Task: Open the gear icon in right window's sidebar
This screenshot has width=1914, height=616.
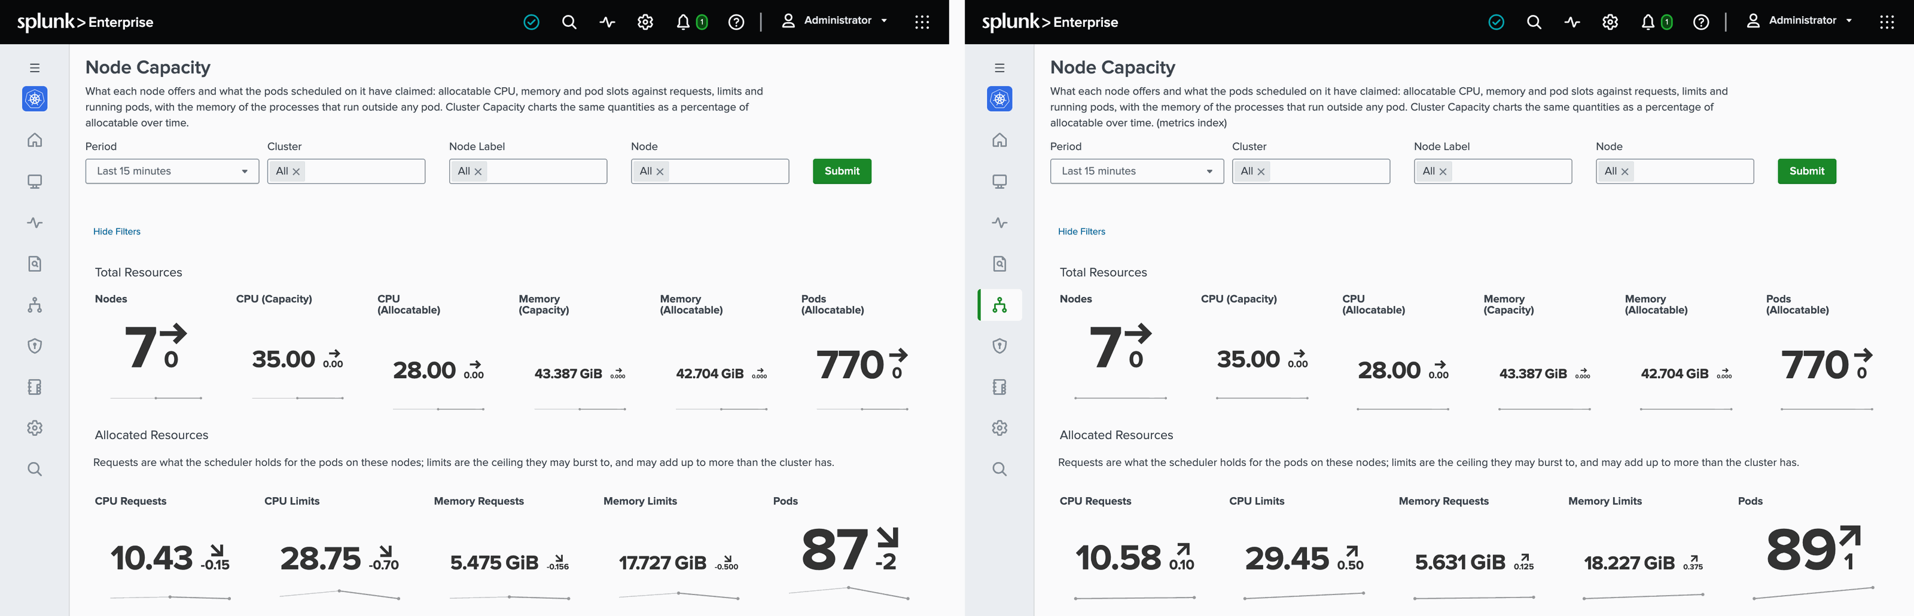Action: [x=1000, y=428]
